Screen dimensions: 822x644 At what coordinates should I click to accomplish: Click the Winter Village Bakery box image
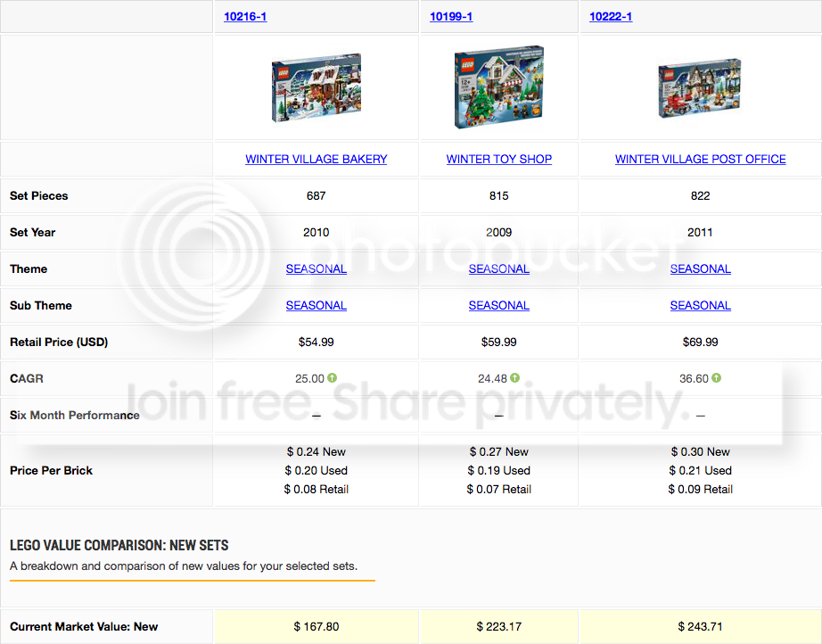pyautogui.click(x=316, y=87)
